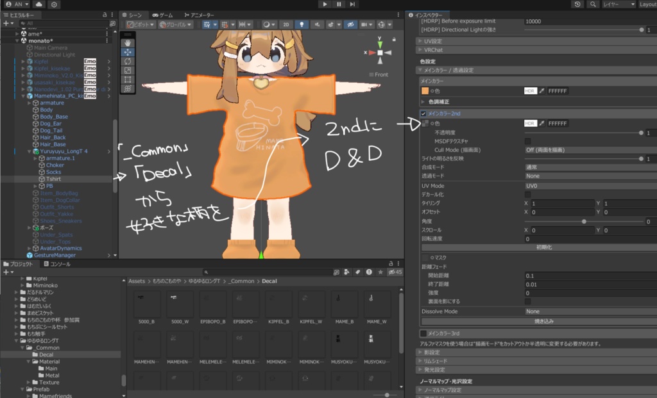The image size is (657, 398).
Task: Select the combined Transform tool
Action: pos(128,88)
